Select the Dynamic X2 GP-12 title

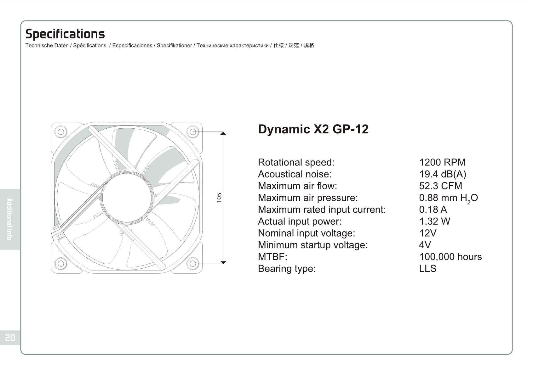click(x=313, y=129)
